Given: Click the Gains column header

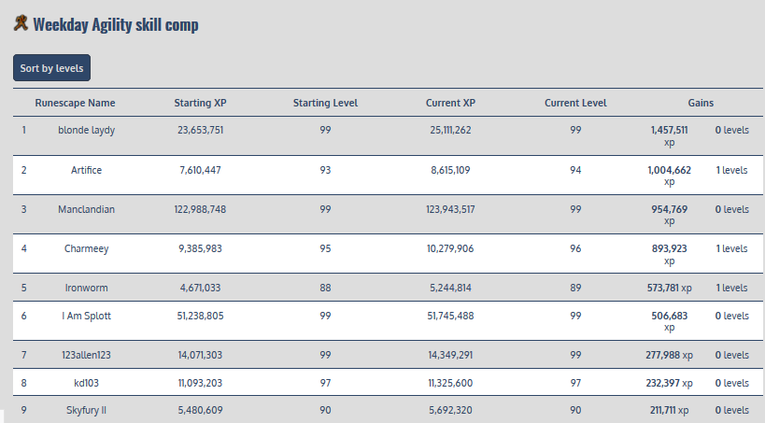Looking at the screenshot, I should [x=701, y=103].
